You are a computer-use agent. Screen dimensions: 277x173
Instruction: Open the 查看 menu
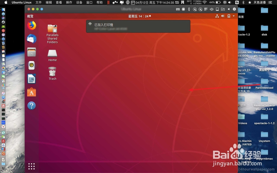[x=59, y=2]
